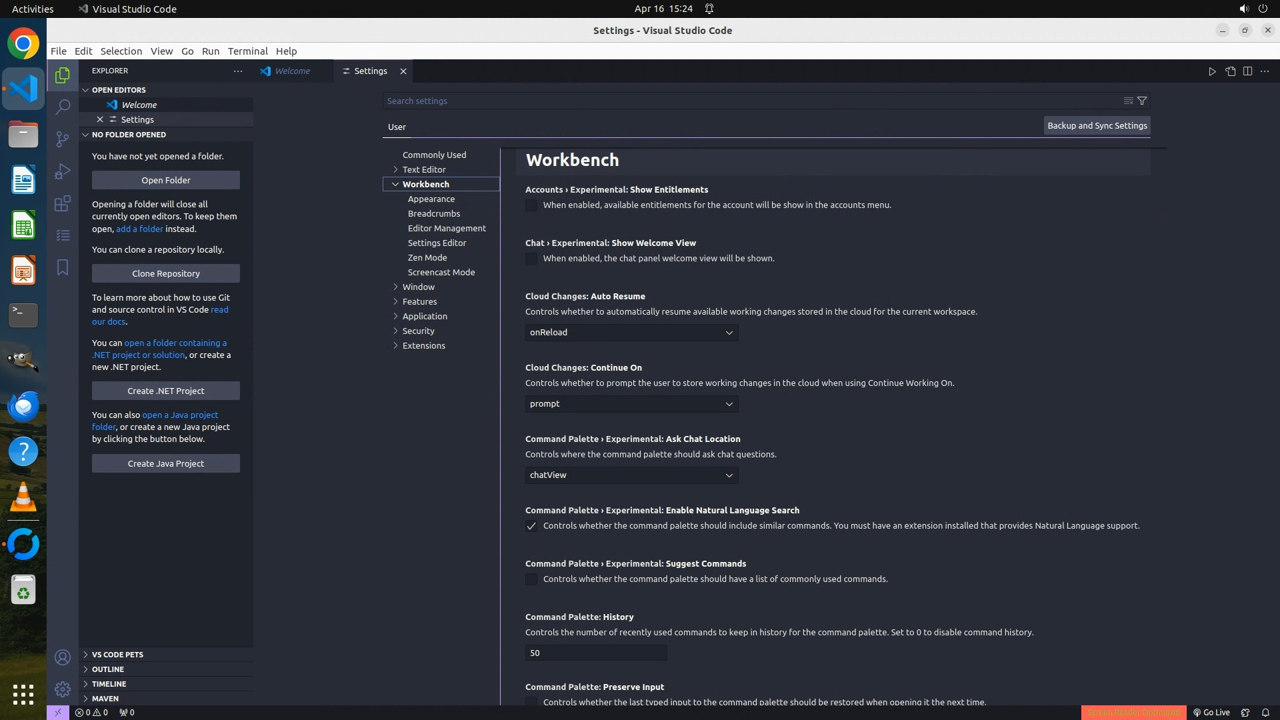
Task: Click the Manage gear icon
Action: point(63,689)
